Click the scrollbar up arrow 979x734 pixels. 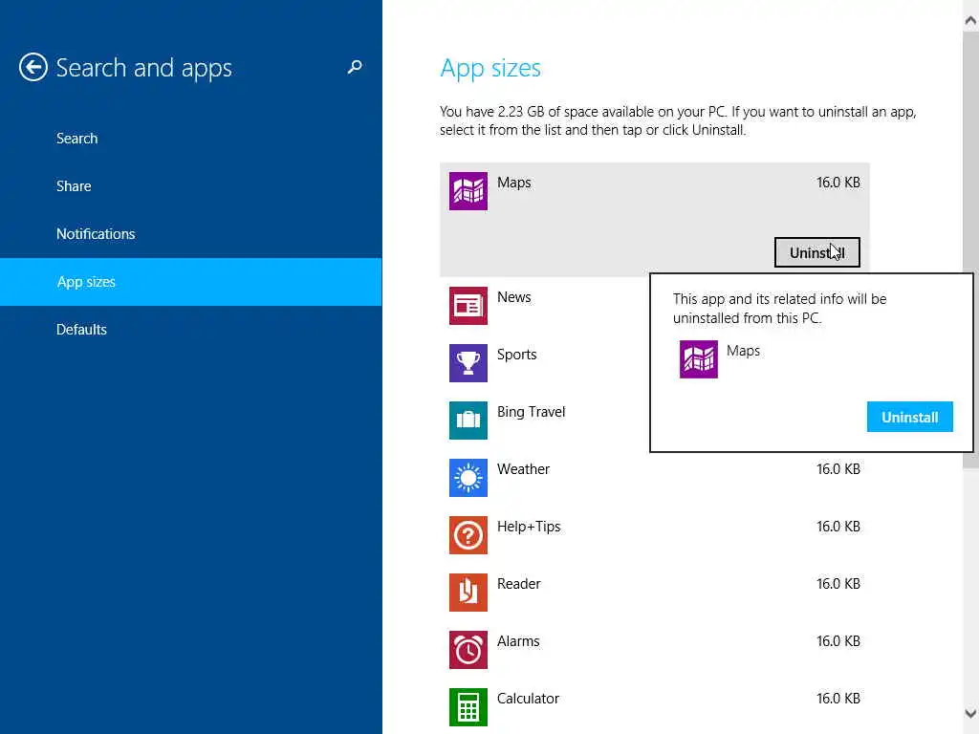[x=970, y=21]
